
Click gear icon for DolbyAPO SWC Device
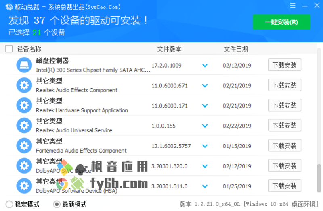24,165
